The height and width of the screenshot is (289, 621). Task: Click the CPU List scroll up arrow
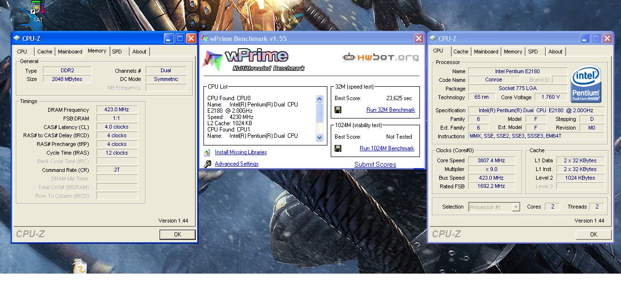(319, 99)
